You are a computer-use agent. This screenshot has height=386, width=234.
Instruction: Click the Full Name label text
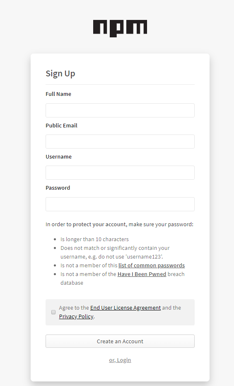click(x=58, y=94)
